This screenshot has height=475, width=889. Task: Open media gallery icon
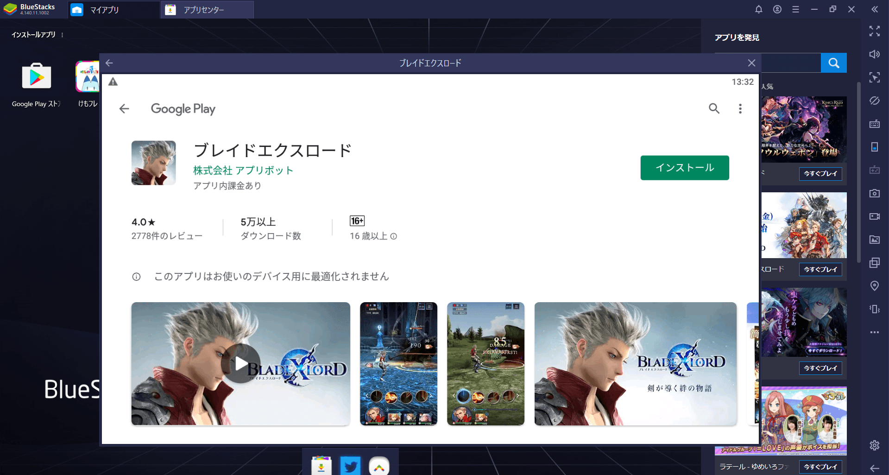click(875, 240)
